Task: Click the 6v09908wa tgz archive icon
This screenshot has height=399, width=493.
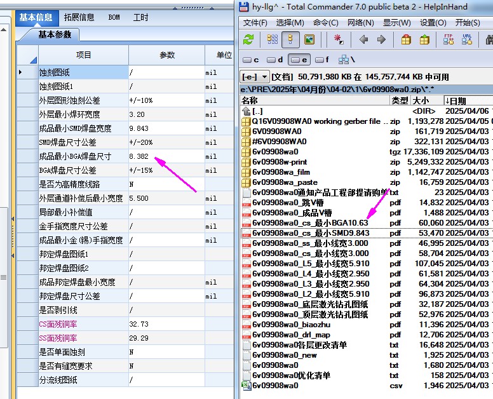Action: pos(246,152)
